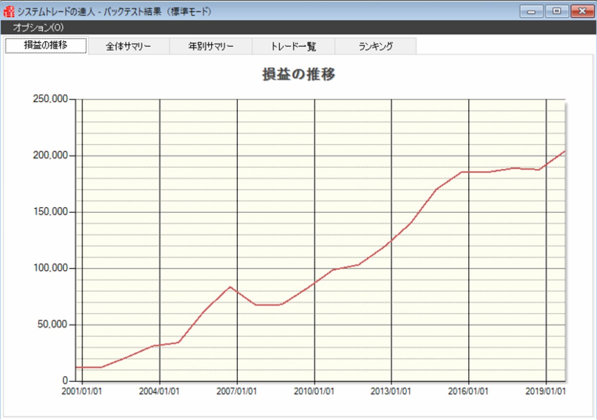
Task: Open the 年別サマリー tab
Action: pyautogui.click(x=211, y=46)
